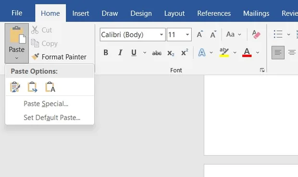This screenshot has height=177, width=298.
Task: Click the Paste clipboard icon
Action: click(x=18, y=35)
